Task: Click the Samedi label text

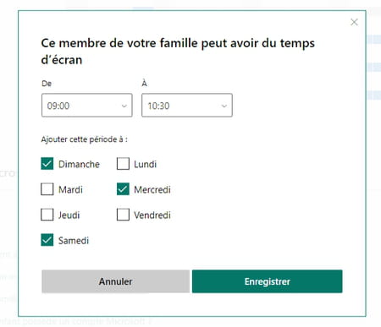Action: pyautogui.click(x=74, y=241)
